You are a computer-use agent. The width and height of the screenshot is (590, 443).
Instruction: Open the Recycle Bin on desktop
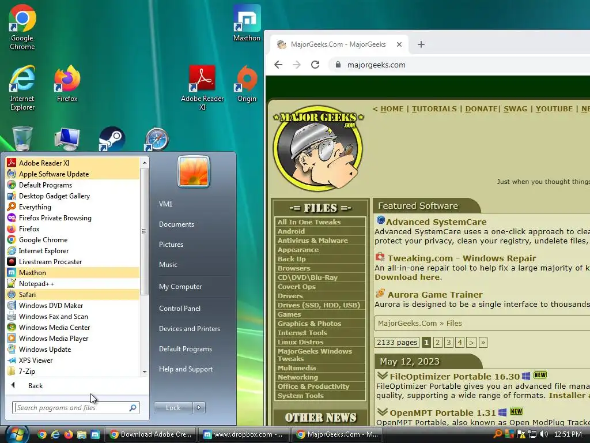pos(22,138)
